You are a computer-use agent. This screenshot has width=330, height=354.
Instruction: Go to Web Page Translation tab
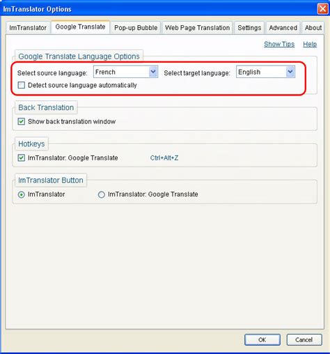point(197,28)
